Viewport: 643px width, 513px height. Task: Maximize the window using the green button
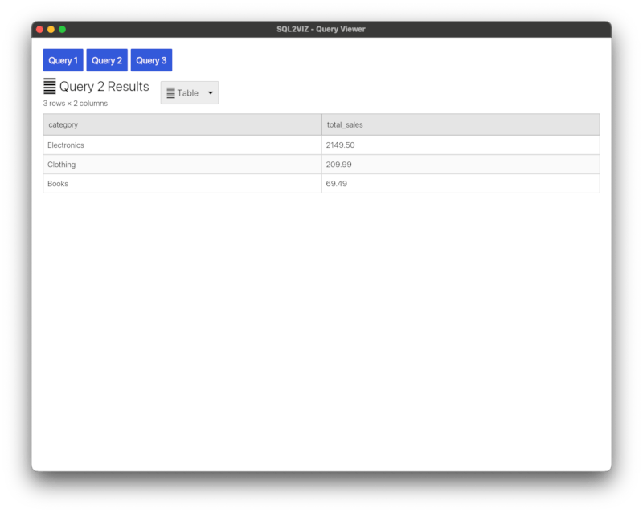[x=62, y=30]
